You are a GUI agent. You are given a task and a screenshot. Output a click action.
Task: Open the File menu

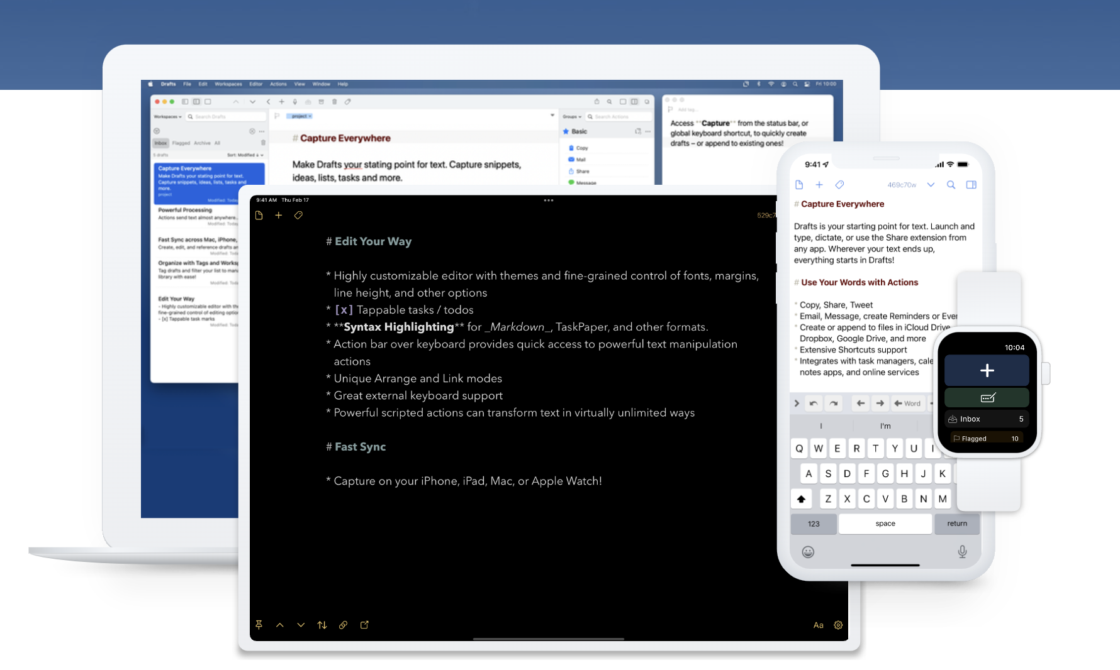pos(187,84)
